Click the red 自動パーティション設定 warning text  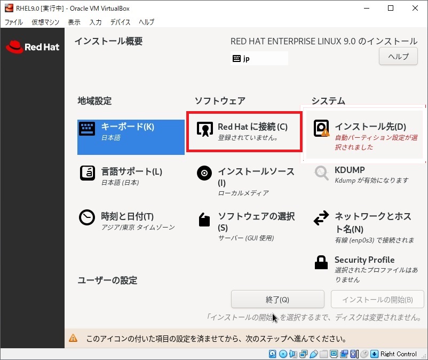(x=376, y=142)
